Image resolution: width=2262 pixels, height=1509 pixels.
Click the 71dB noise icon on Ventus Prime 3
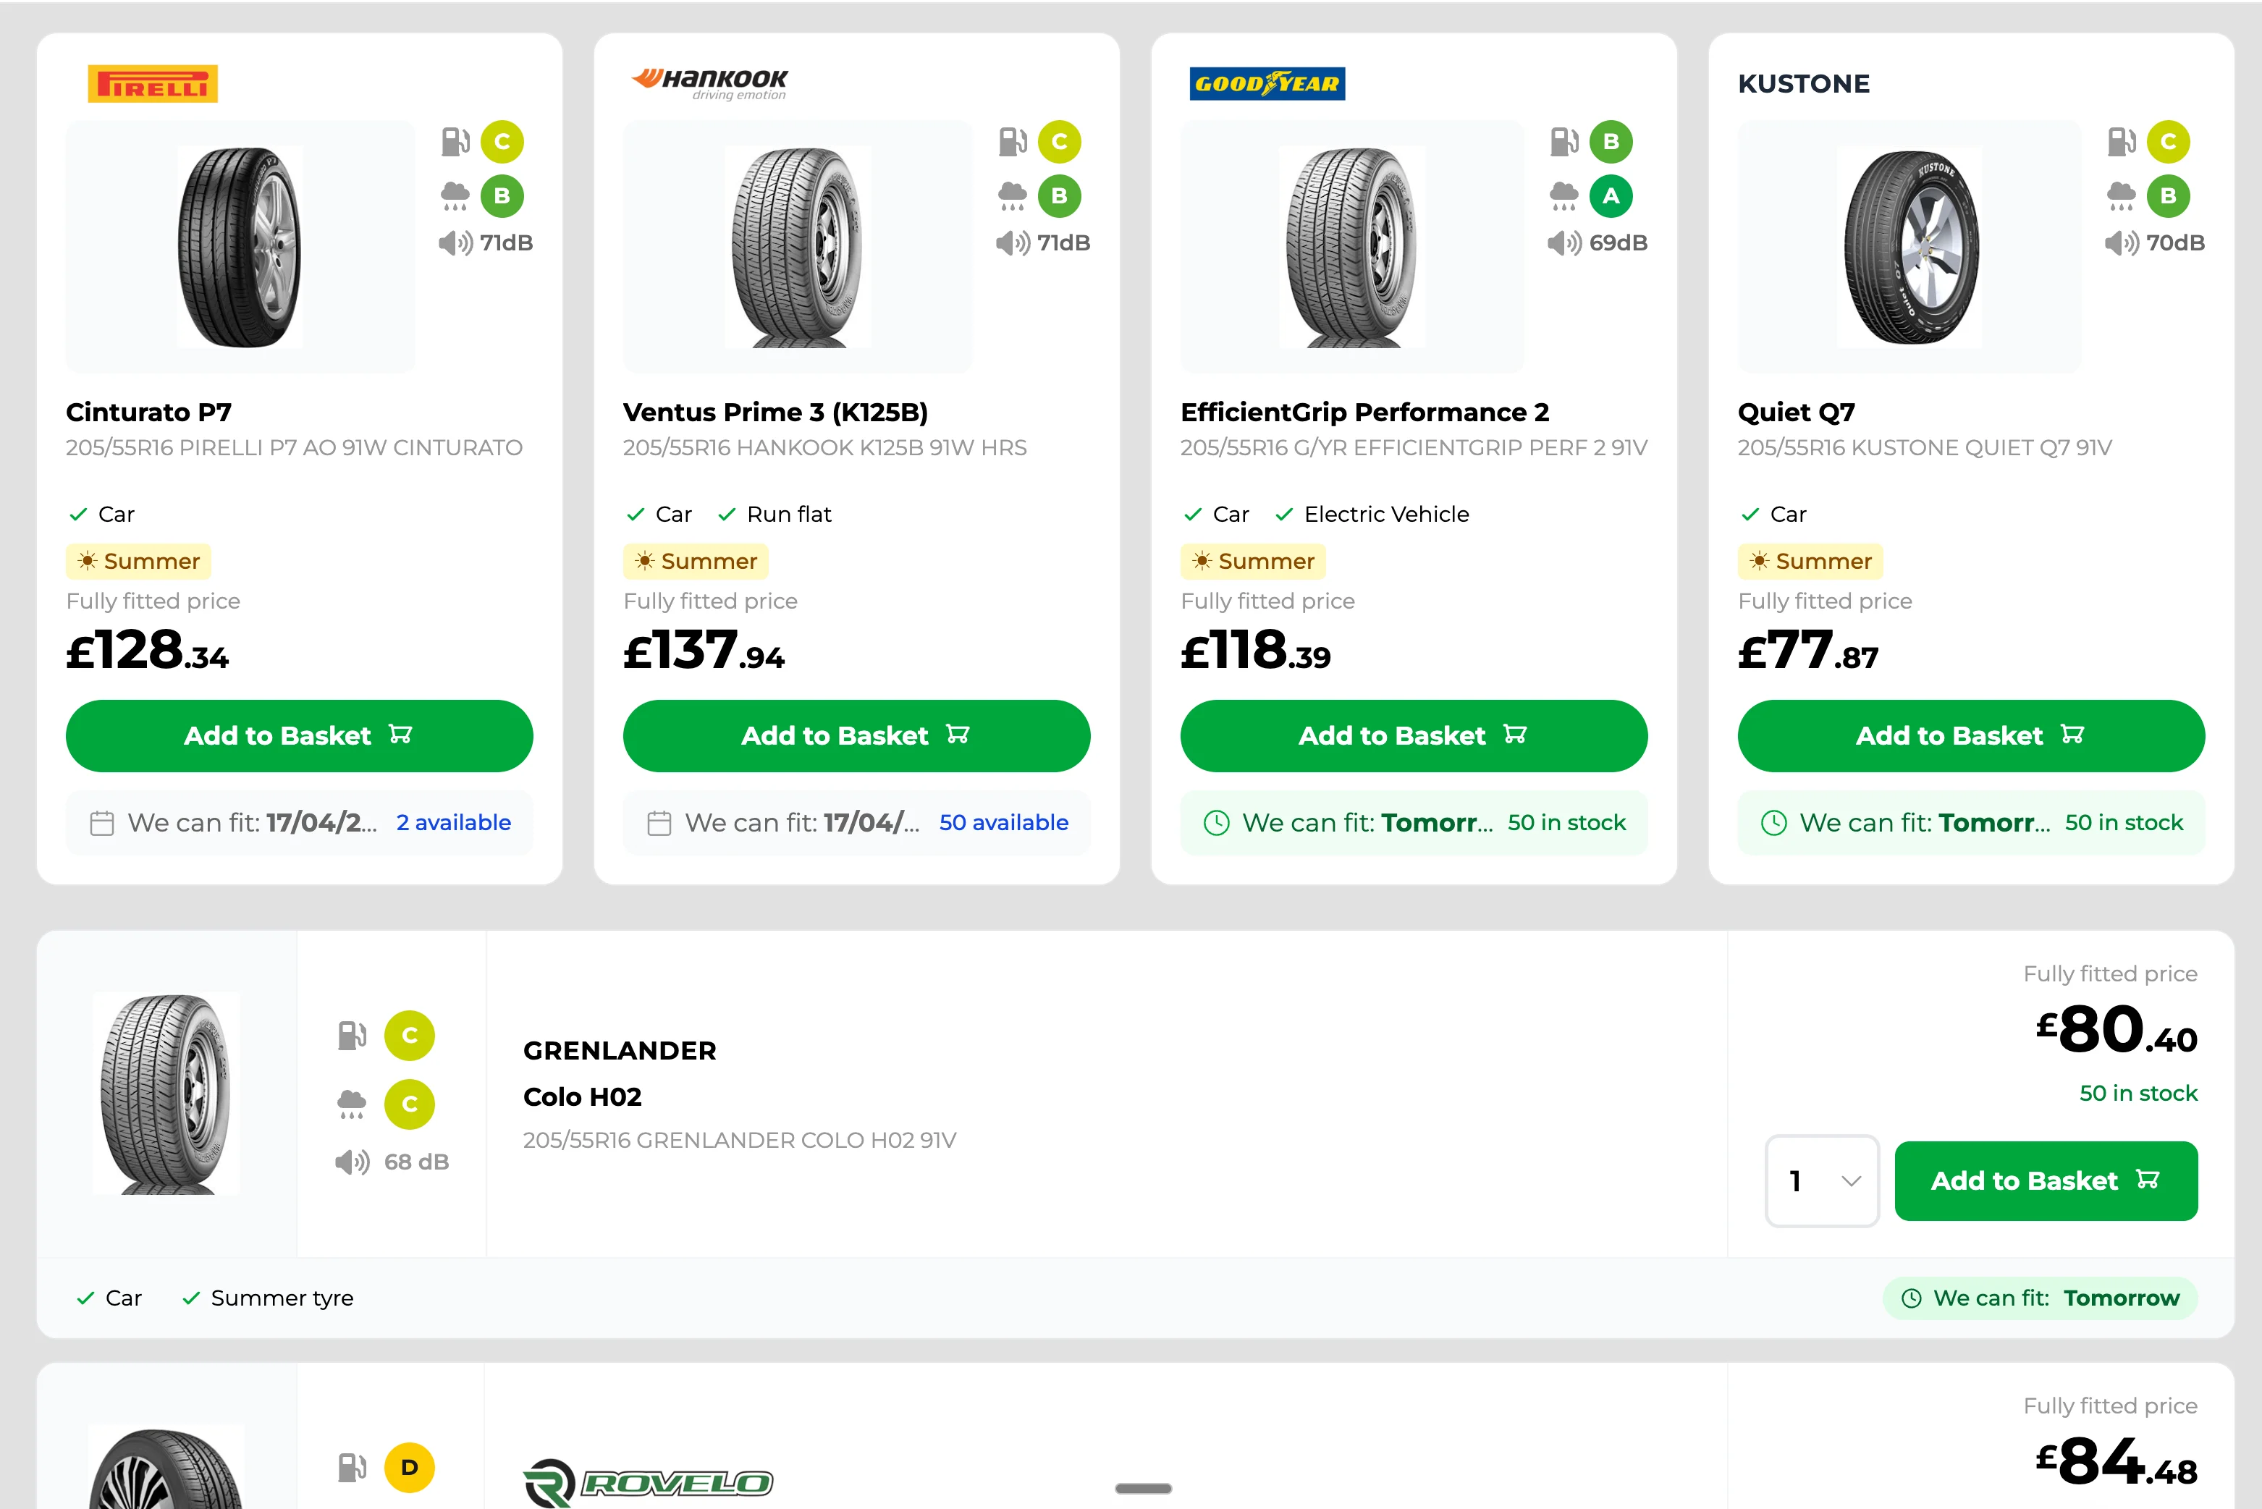point(1012,243)
